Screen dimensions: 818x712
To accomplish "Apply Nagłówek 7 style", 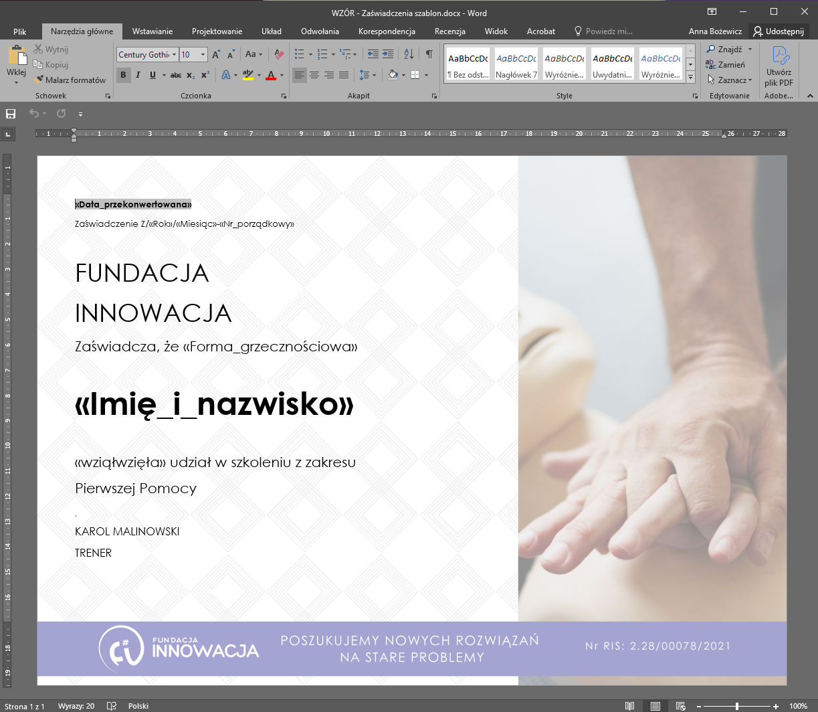I will (x=516, y=65).
